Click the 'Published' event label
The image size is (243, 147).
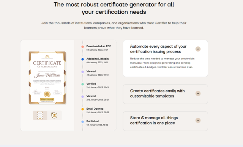pos(92,121)
